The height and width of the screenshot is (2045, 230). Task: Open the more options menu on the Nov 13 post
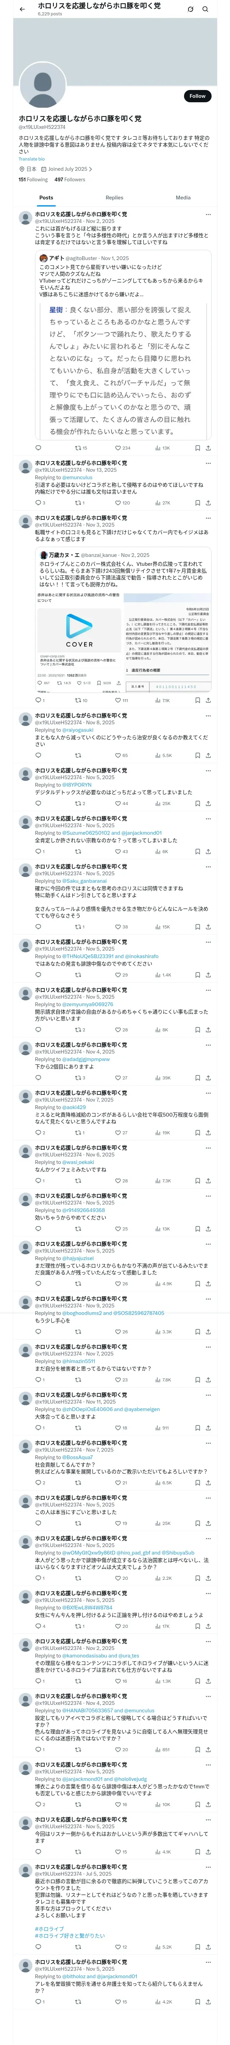pos(208,462)
